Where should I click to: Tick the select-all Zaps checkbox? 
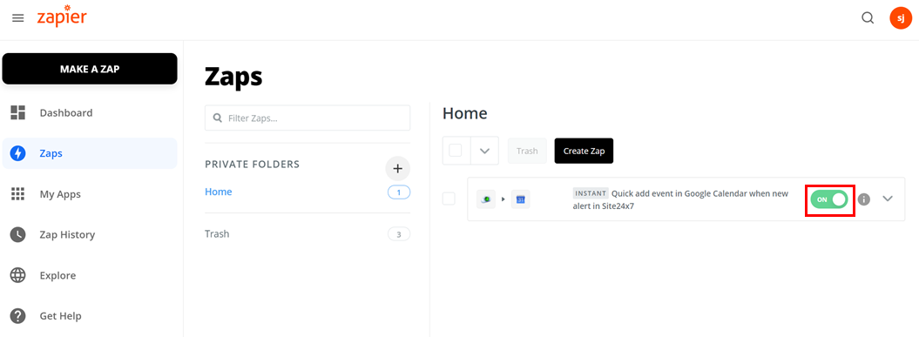(x=456, y=151)
